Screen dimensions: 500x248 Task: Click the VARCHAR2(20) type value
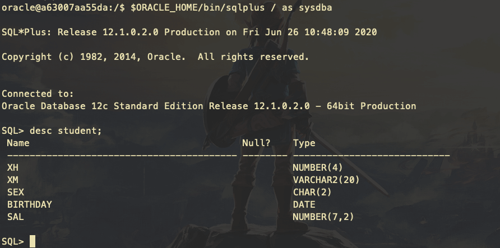click(326, 180)
